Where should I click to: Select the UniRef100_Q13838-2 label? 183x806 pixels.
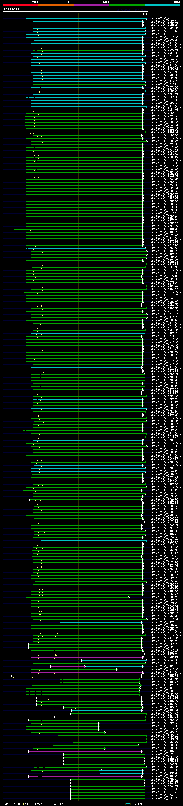pyautogui.click(x=166, y=207)
